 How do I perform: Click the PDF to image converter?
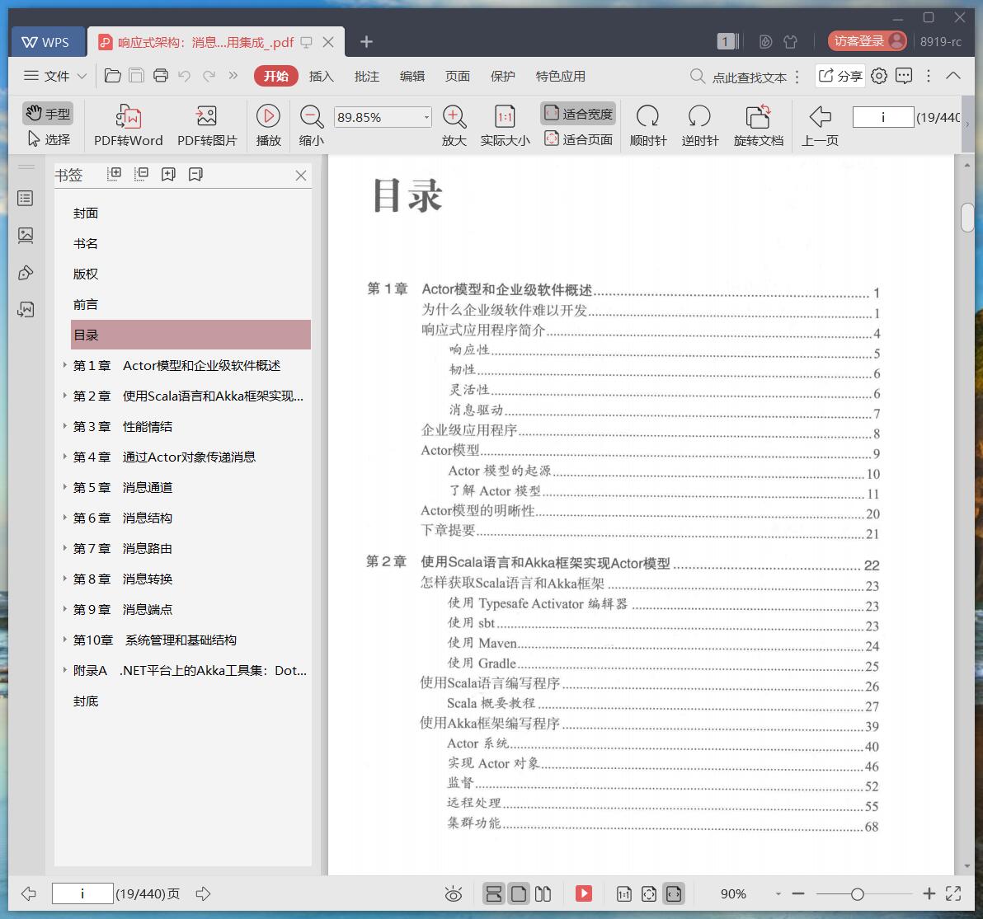(207, 125)
